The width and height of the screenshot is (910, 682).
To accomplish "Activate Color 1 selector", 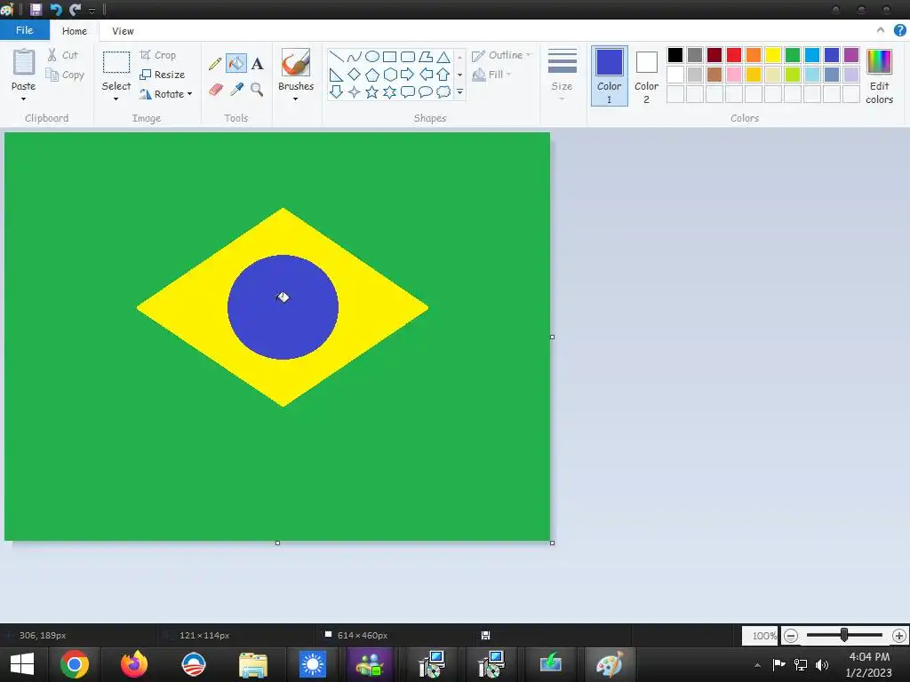I will point(610,76).
